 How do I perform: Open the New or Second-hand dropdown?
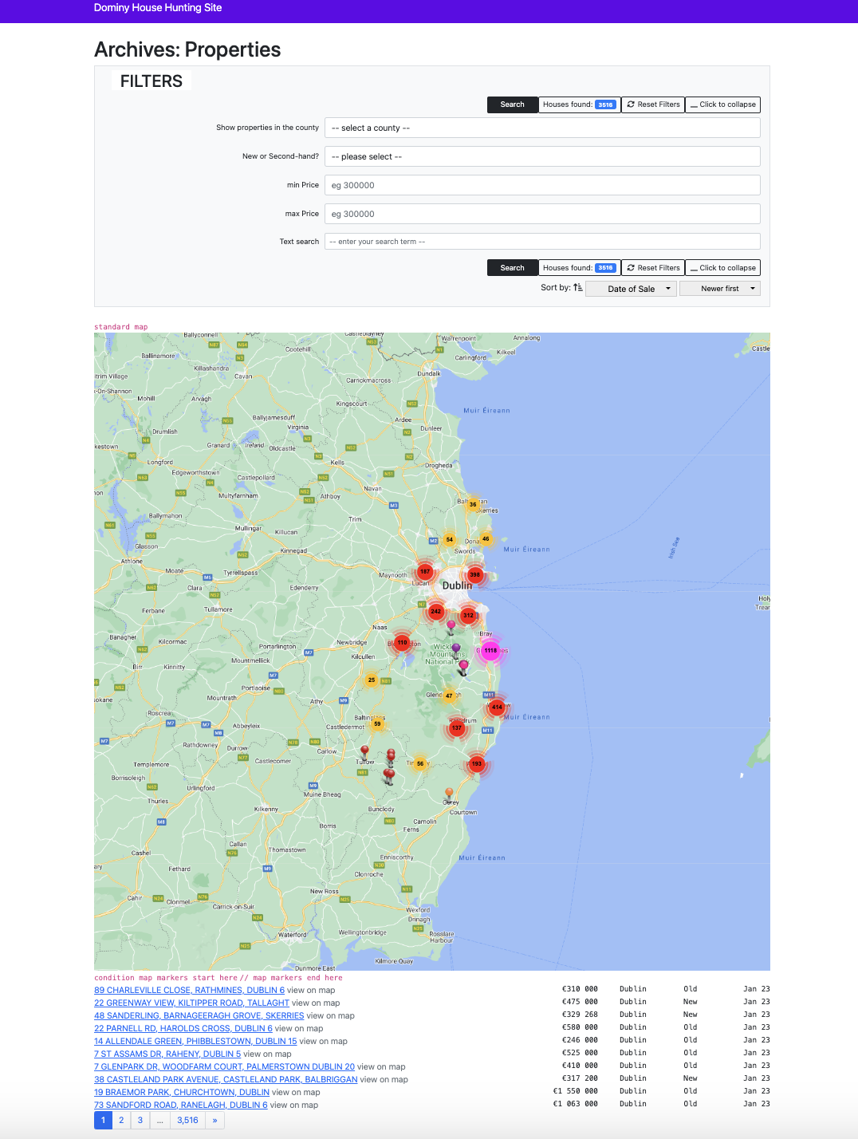point(542,156)
